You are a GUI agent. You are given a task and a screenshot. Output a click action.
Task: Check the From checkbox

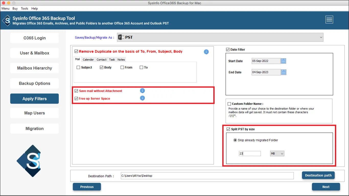(122, 67)
